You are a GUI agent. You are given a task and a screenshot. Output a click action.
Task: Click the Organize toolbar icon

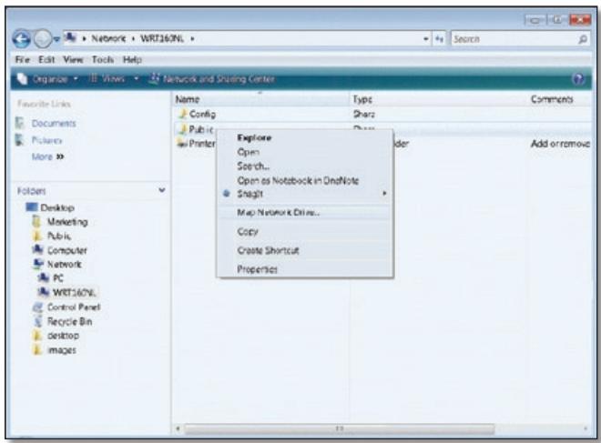point(23,78)
